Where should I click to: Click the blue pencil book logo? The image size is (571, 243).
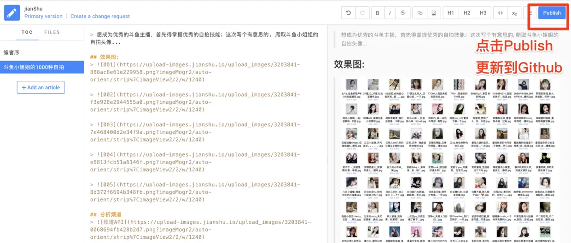coord(12,13)
